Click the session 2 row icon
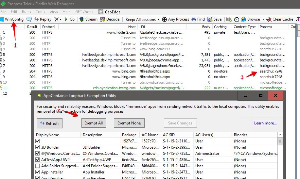This screenshot has width=300, height=179. [x=1, y=38]
